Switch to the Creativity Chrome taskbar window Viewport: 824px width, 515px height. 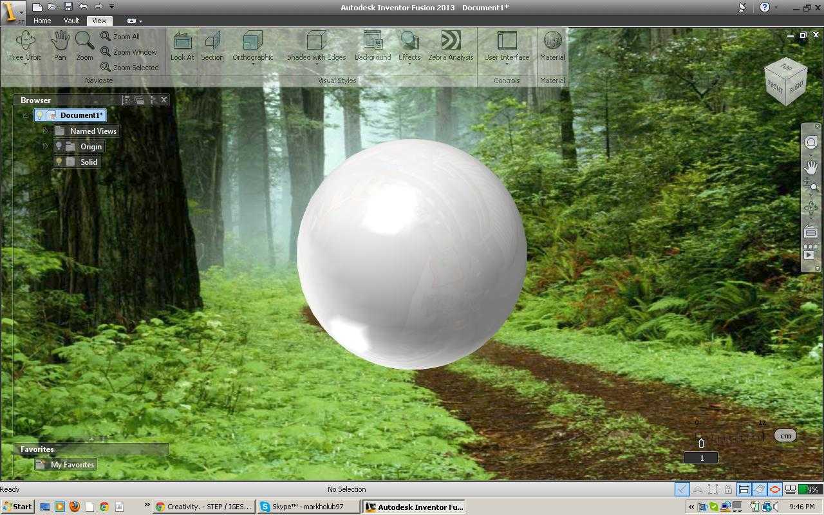coord(204,507)
